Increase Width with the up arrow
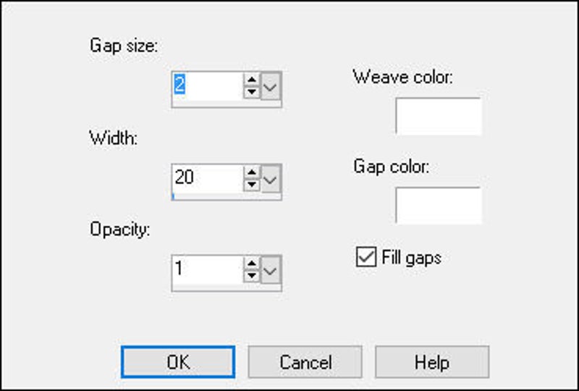Viewport: 579px width, 391px height. click(251, 172)
